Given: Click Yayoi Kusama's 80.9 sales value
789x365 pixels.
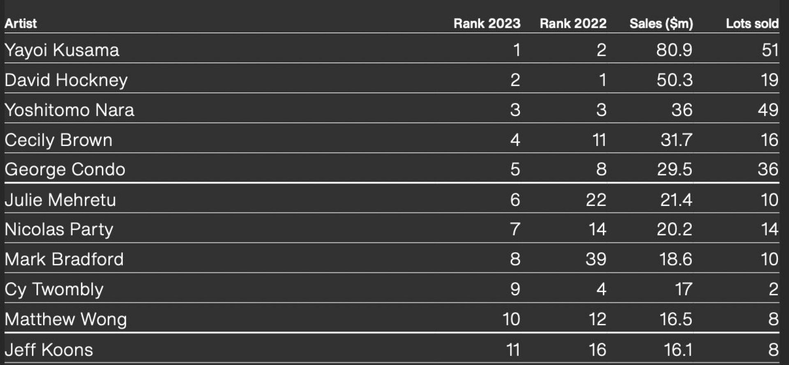Looking at the screenshot, I should click(674, 50).
